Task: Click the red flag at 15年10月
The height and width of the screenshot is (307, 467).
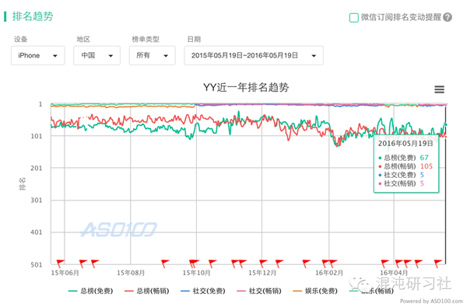Action: click(x=194, y=263)
